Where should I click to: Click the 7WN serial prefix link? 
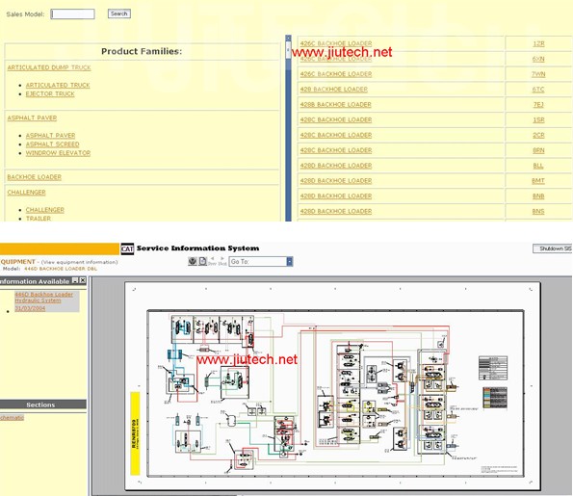click(x=538, y=74)
